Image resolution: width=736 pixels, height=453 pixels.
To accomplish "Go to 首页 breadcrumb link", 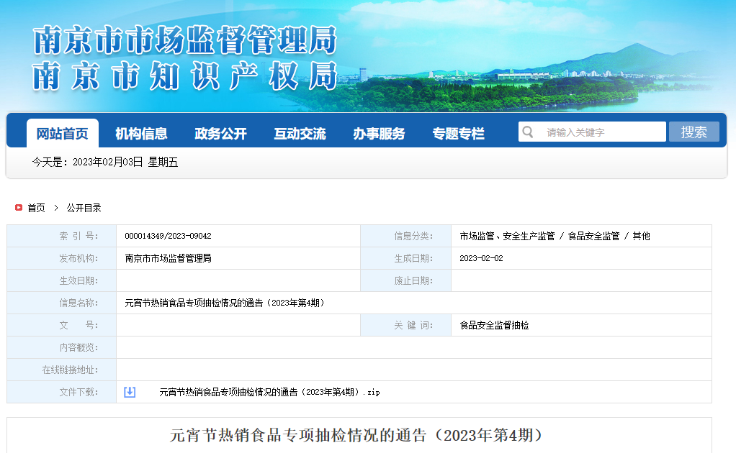I will click(36, 208).
